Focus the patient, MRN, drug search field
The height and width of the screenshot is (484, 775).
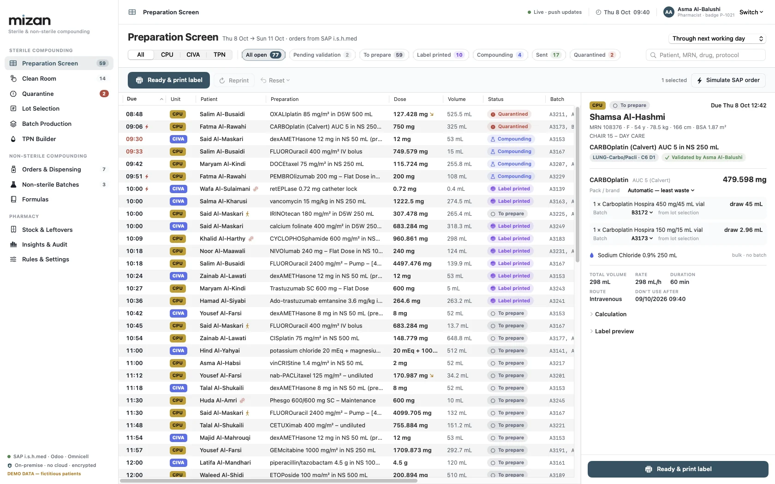point(706,55)
